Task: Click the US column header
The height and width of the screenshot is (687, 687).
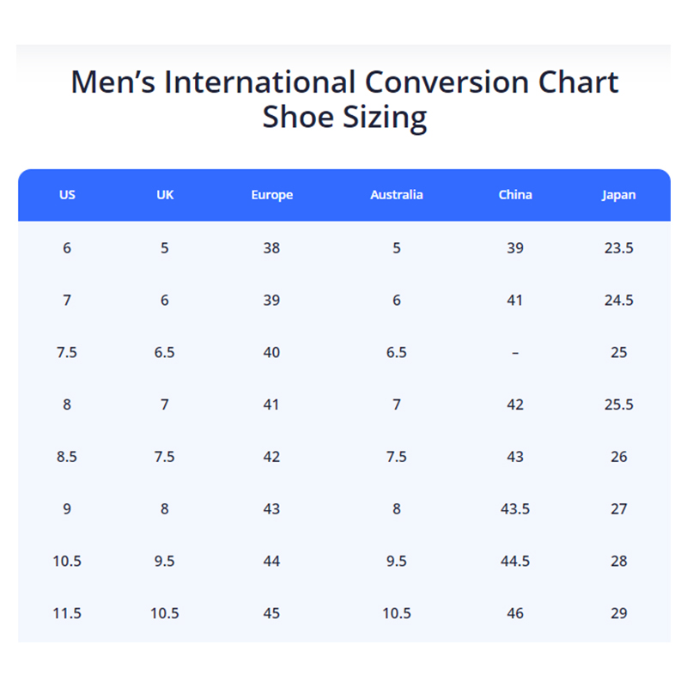Action: coord(67,195)
